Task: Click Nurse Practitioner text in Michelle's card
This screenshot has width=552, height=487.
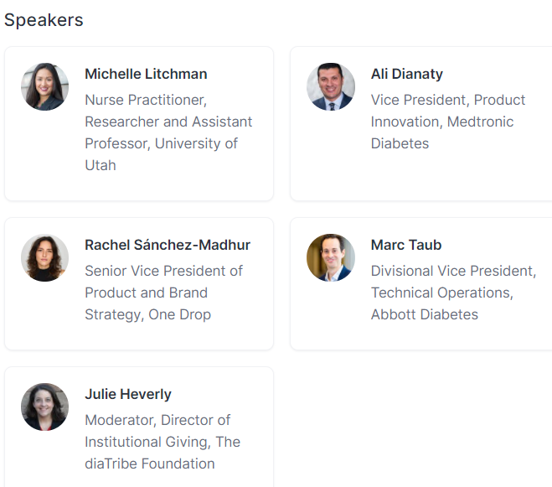Action: [145, 100]
